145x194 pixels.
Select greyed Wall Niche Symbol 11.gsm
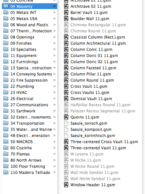[x=95, y=179]
